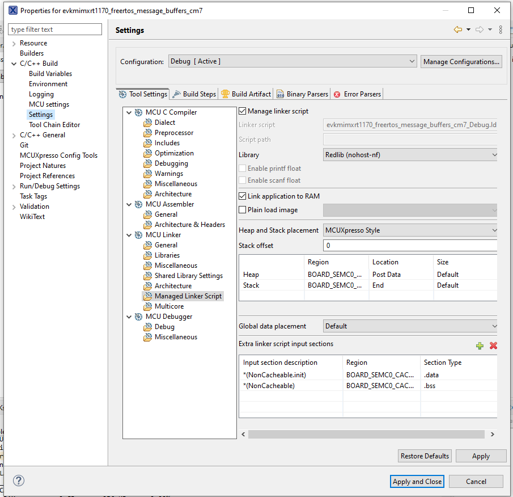The image size is (513, 497).
Task: Click Apply and Close
Action: [x=417, y=481]
